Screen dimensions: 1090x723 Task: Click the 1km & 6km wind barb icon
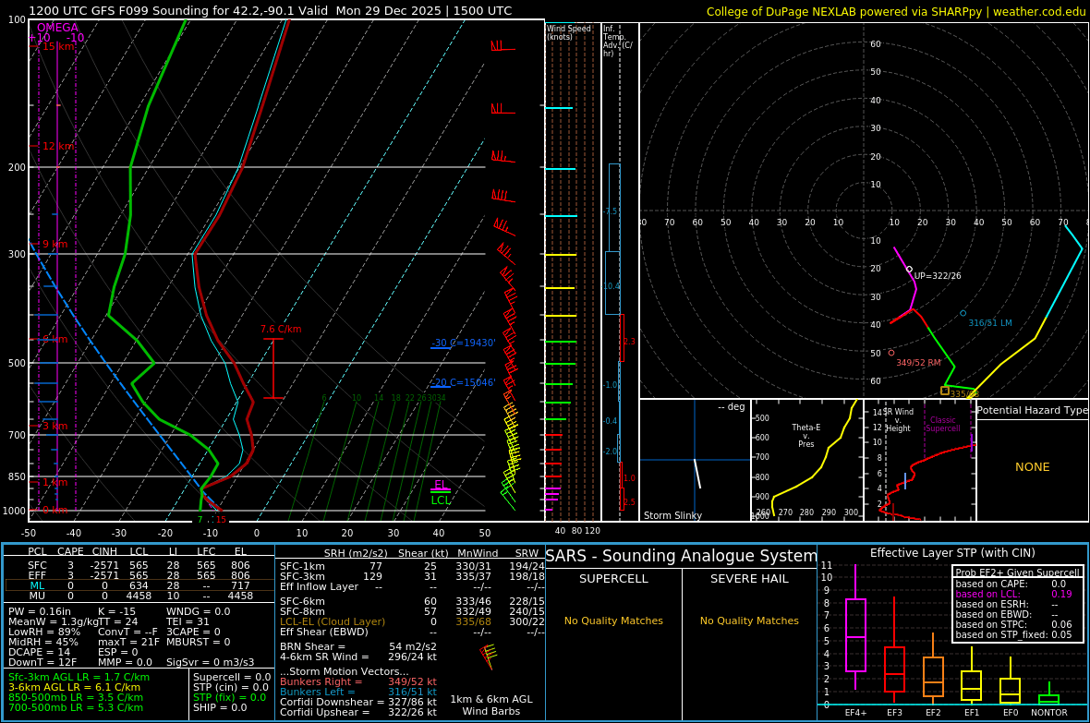tap(489, 656)
